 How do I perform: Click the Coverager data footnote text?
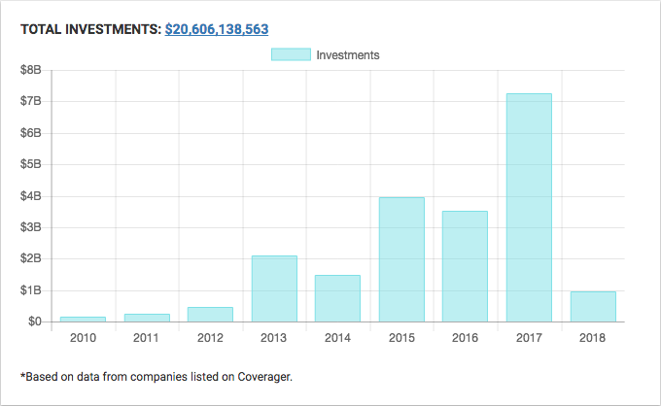156,375
